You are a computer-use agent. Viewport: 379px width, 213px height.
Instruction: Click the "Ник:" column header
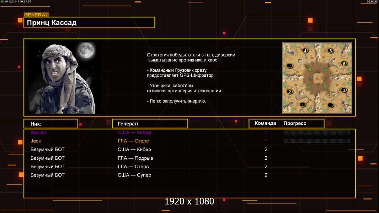click(51, 124)
